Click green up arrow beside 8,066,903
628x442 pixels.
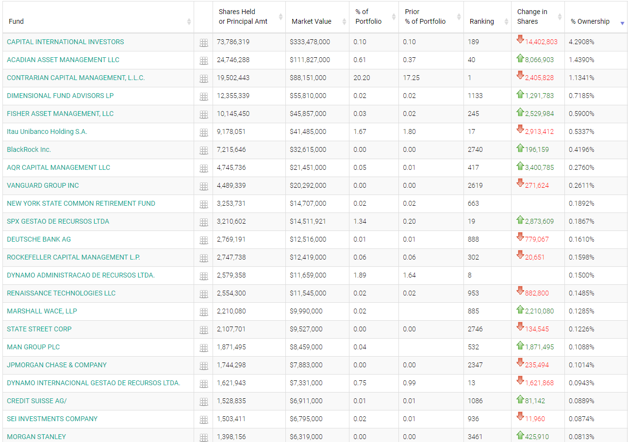click(x=520, y=58)
